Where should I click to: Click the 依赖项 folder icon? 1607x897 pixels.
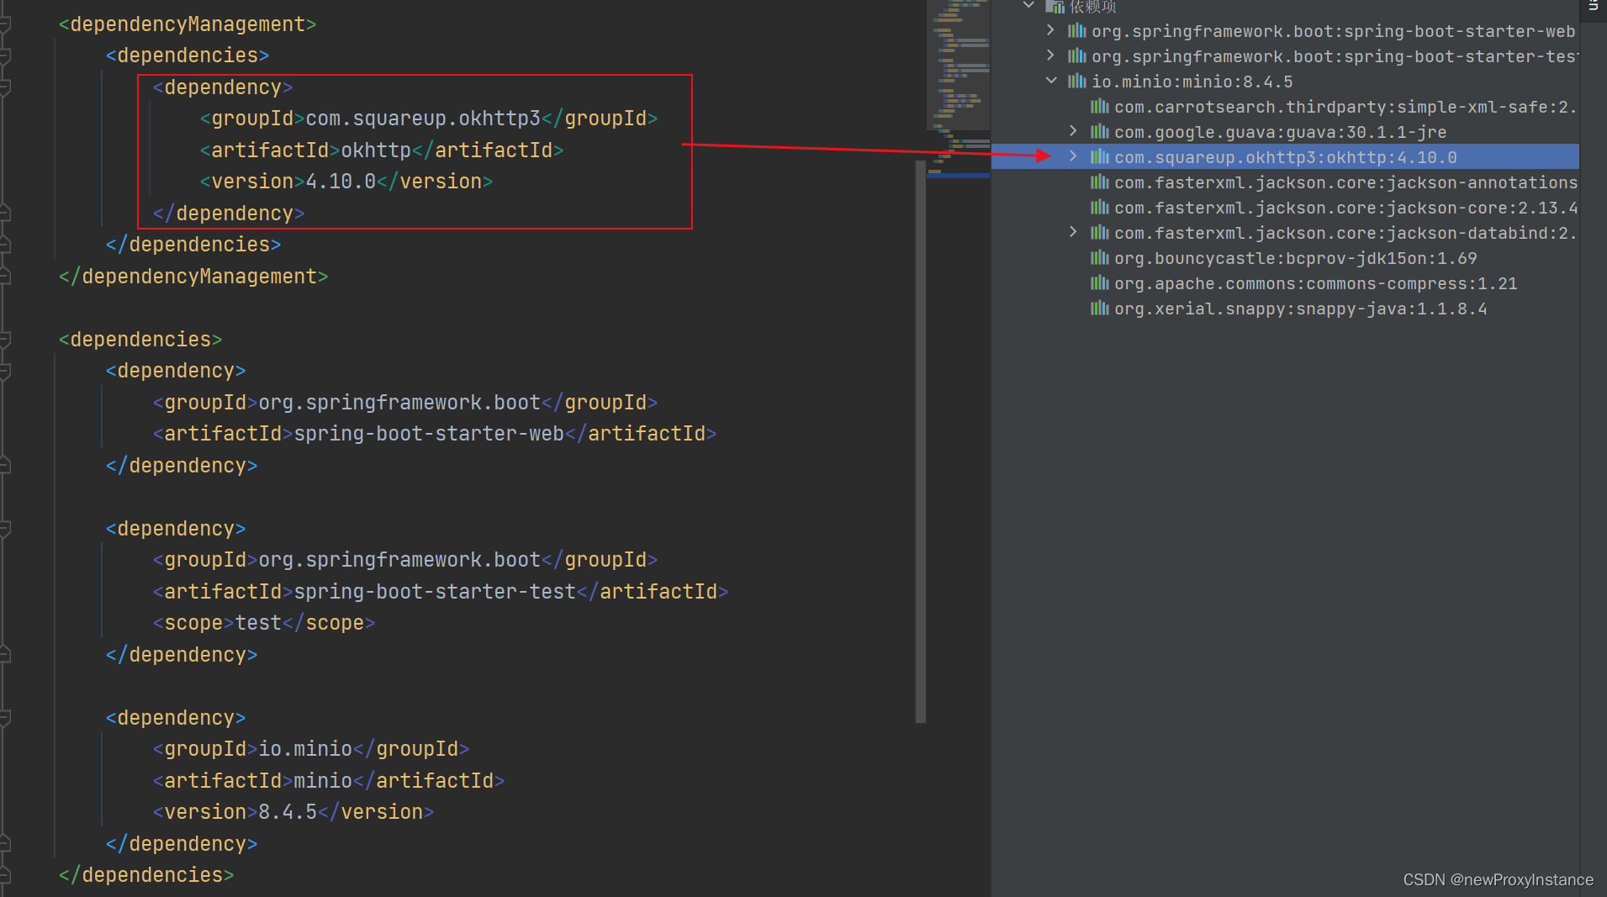[x=1055, y=7]
